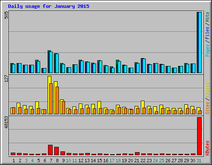This screenshot has width=212, height=165.
Task: Click day 15 on the x-axis
Action: (x=99, y=160)
